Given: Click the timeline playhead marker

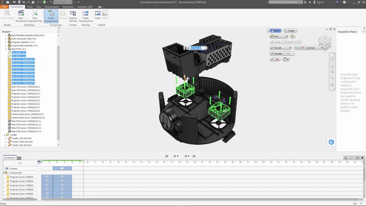Looking at the screenshot, I should (83, 162).
